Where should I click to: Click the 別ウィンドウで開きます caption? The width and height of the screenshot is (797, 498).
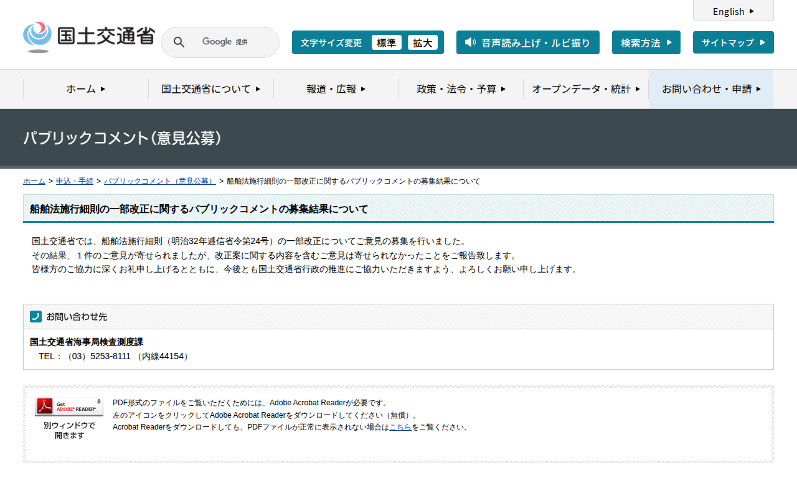70,430
